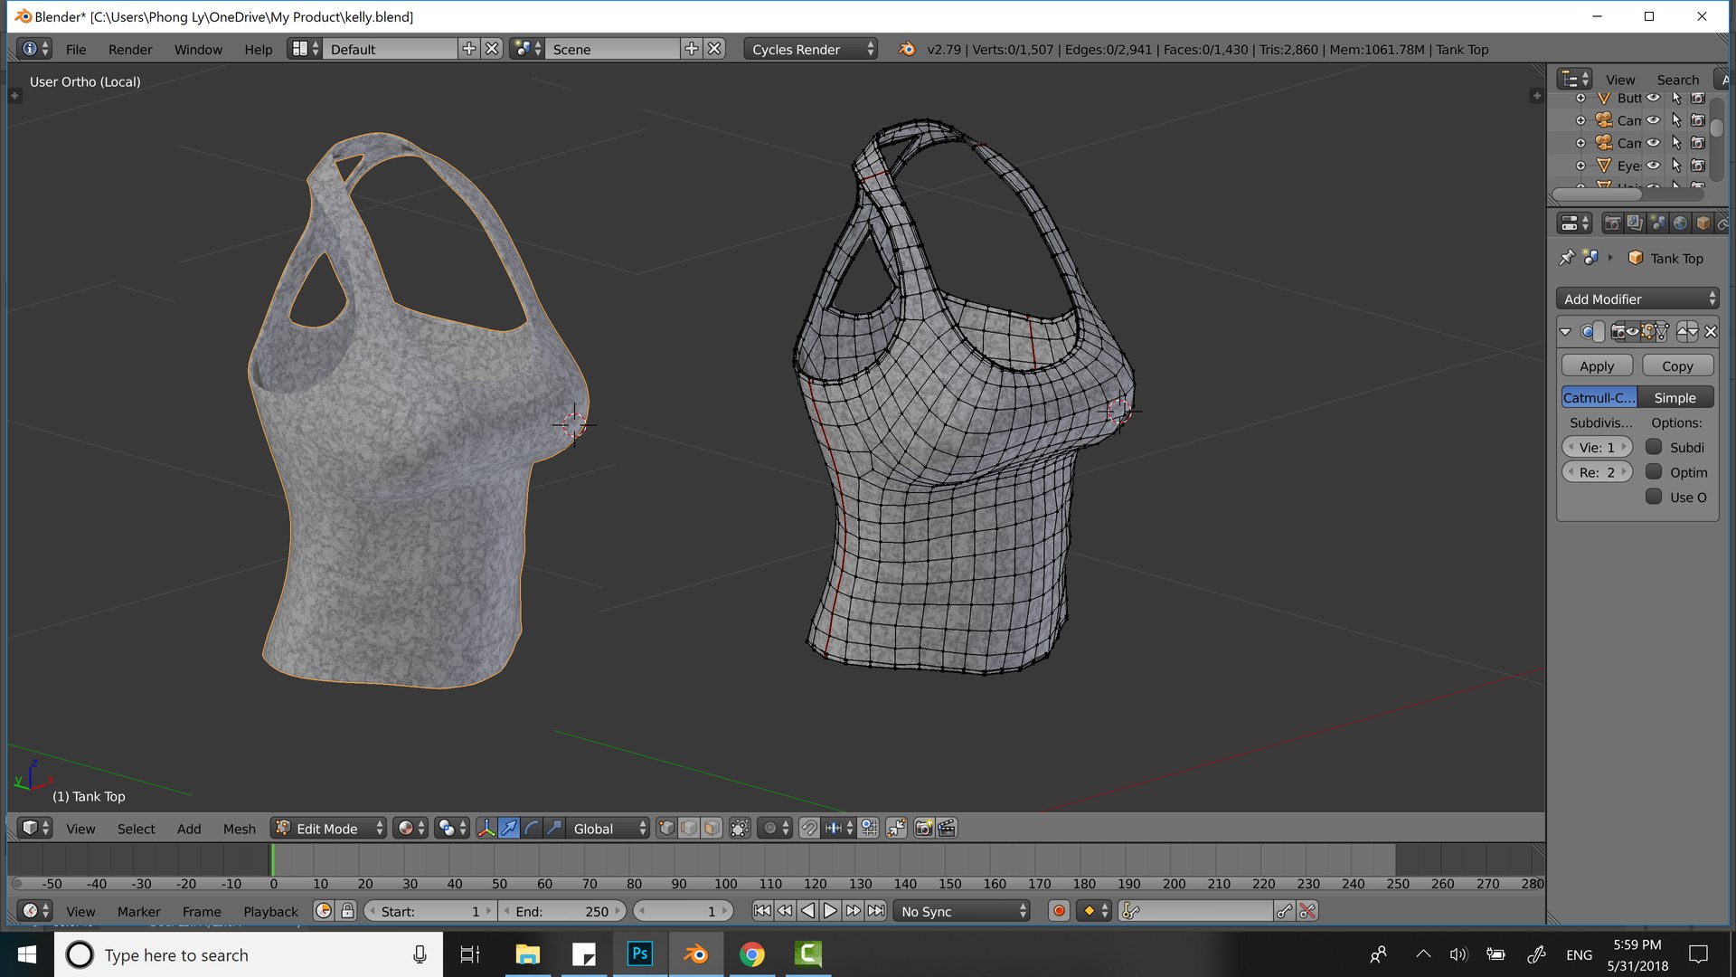The height and width of the screenshot is (977, 1736).
Task: Open the Cycles Render engine dropdown
Action: [810, 50]
